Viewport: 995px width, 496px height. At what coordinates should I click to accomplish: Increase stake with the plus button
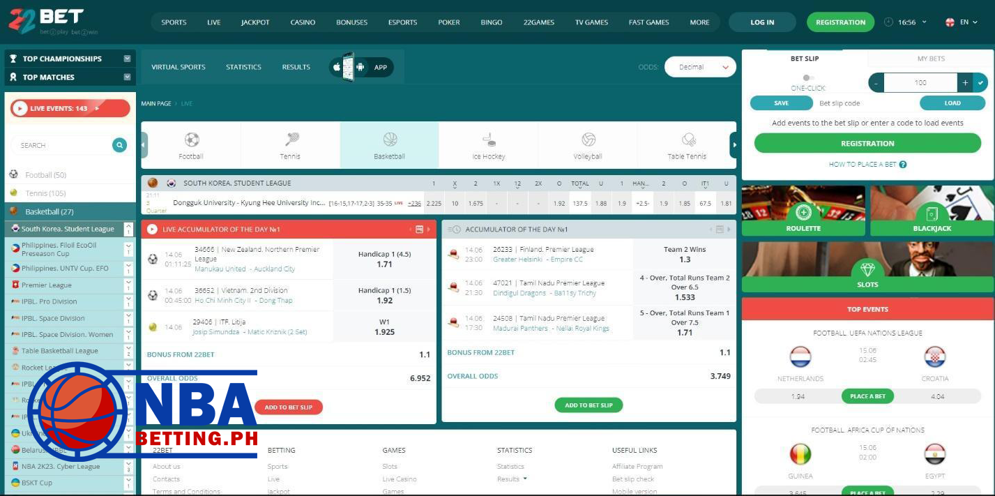[x=965, y=82]
